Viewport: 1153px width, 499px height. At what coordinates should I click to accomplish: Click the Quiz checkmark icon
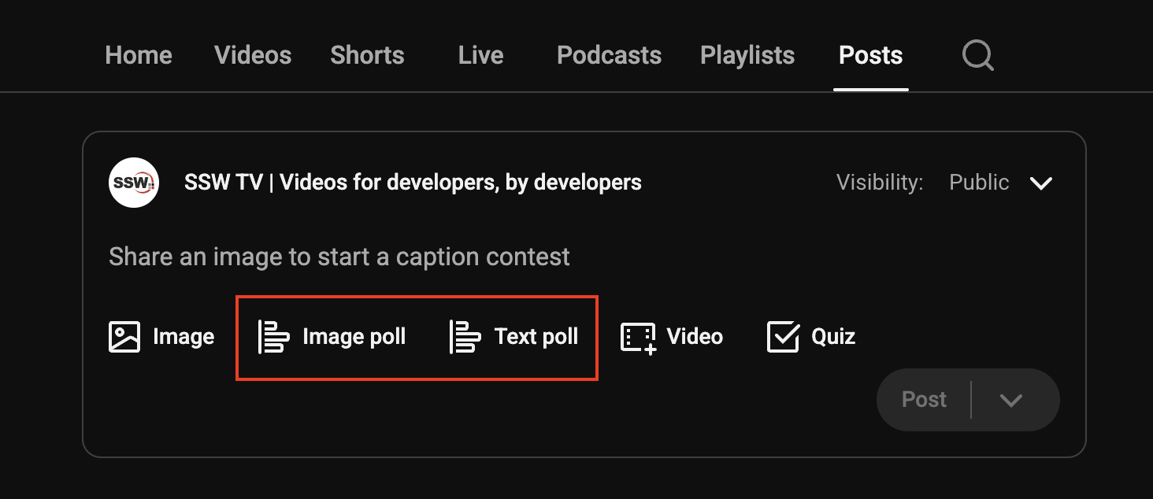[x=783, y=337]
